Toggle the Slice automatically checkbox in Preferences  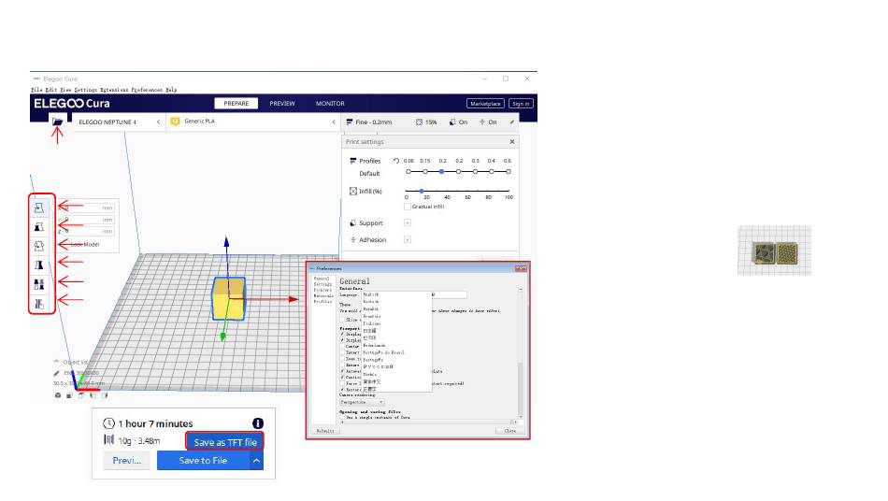[342, 320]
